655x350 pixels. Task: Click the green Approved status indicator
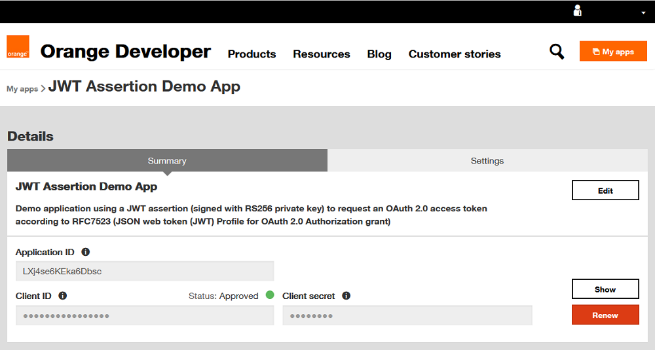pos(270,295)
